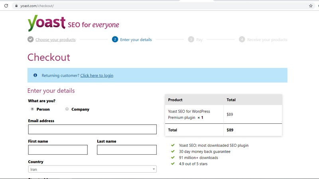Screen dimensions: 319x179
Task: Go back to Choose your products step
Action: click(55, 40)
